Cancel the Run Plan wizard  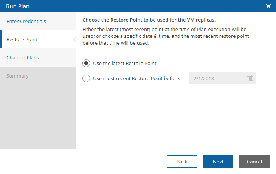(x=254, y=162)
